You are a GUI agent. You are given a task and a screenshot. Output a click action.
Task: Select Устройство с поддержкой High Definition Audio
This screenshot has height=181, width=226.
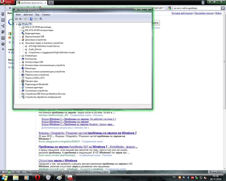52,52
